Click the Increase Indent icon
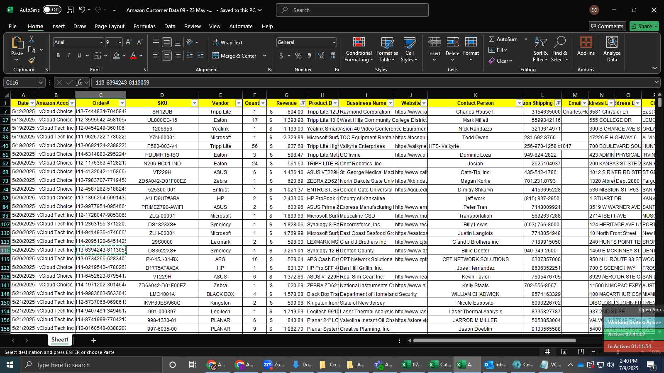664x373 pixels. pyautogui.click(x=200, y=56)
